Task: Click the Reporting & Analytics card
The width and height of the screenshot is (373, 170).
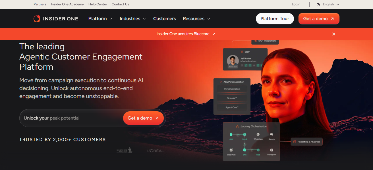Action: 306,142
